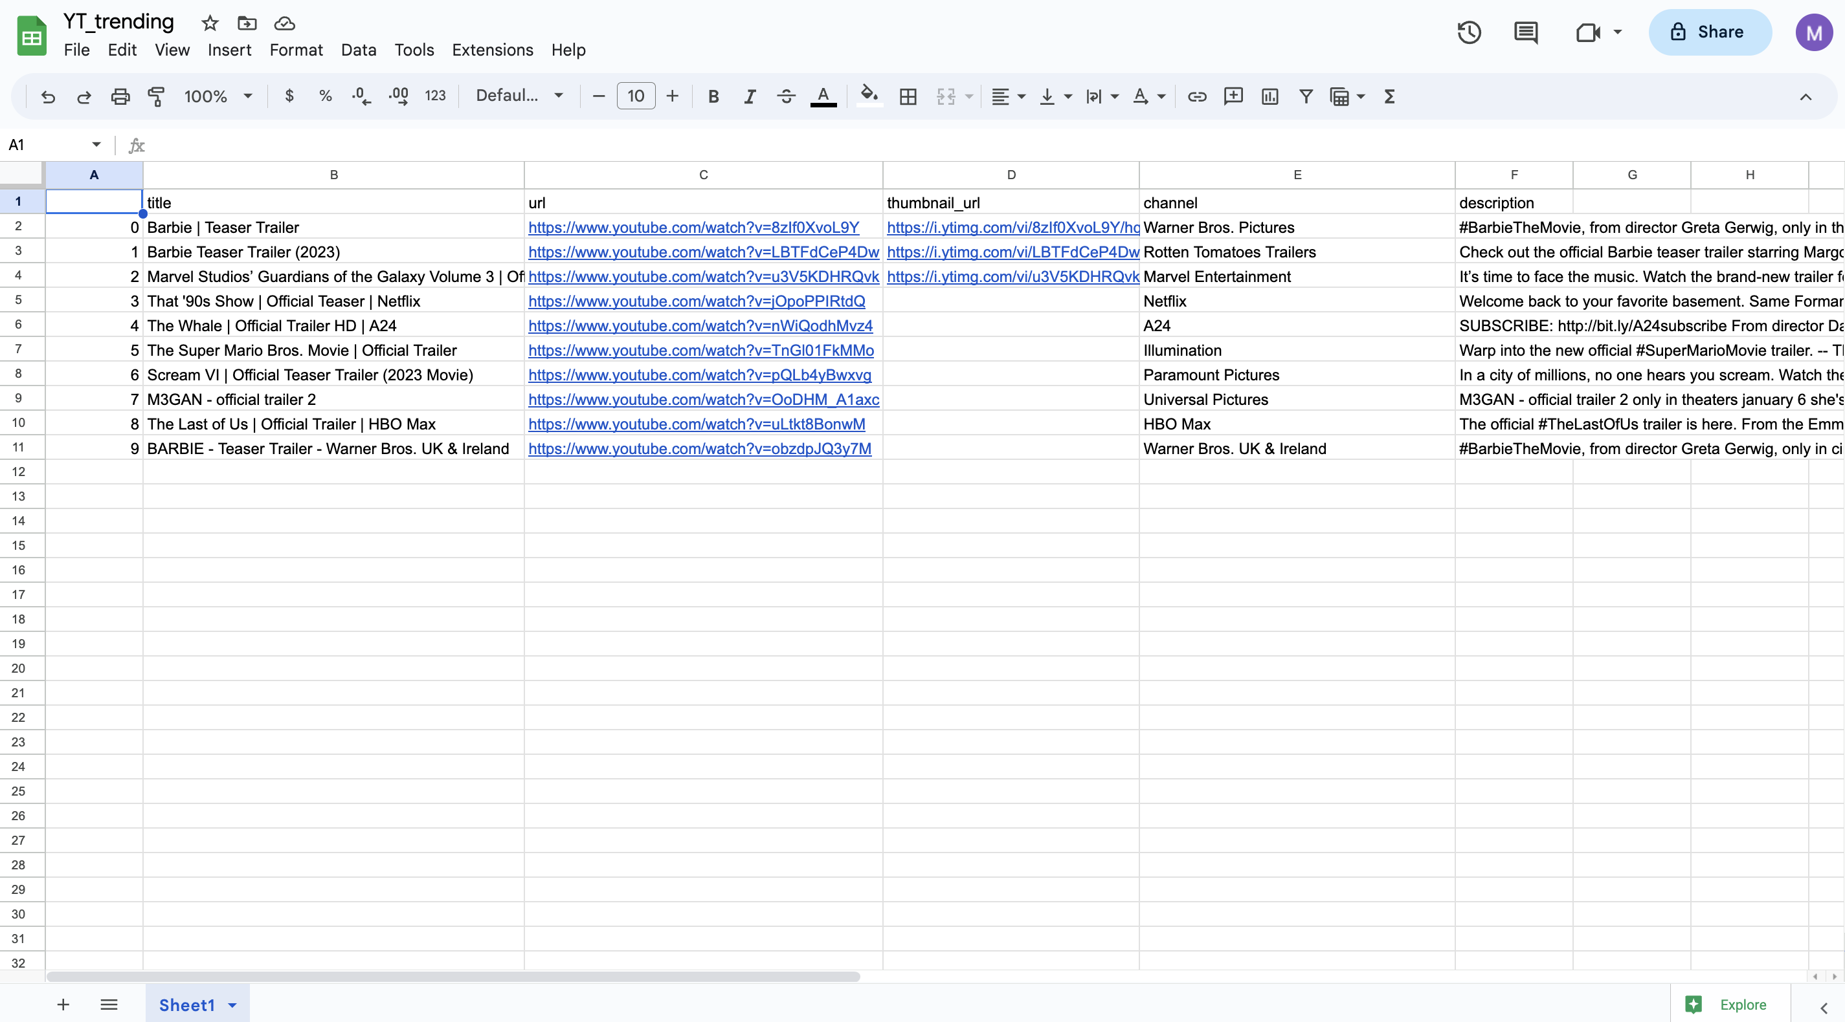Open fill color picker

(x=869, y=96)
